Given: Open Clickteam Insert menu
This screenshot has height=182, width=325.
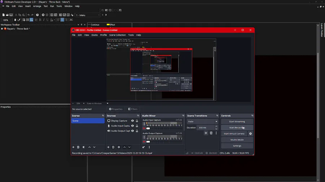Looking at the screenshot, I should click(x=28, y=6).
